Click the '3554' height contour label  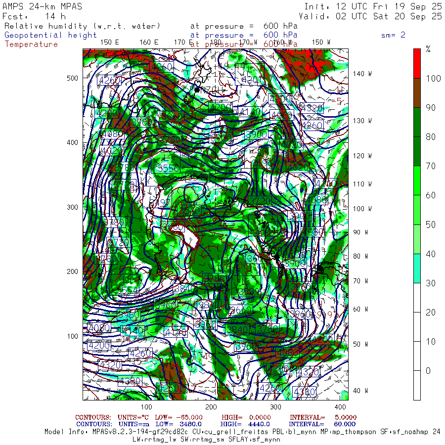pyautogui.click(x=128, y=290)
